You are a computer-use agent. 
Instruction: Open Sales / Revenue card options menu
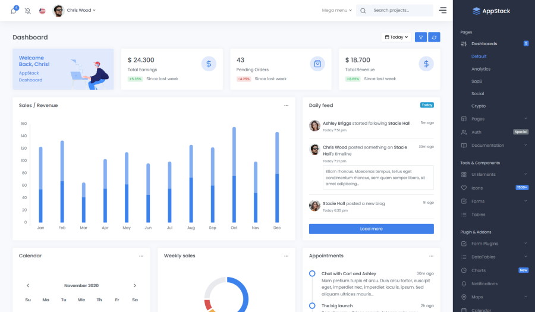286,105
